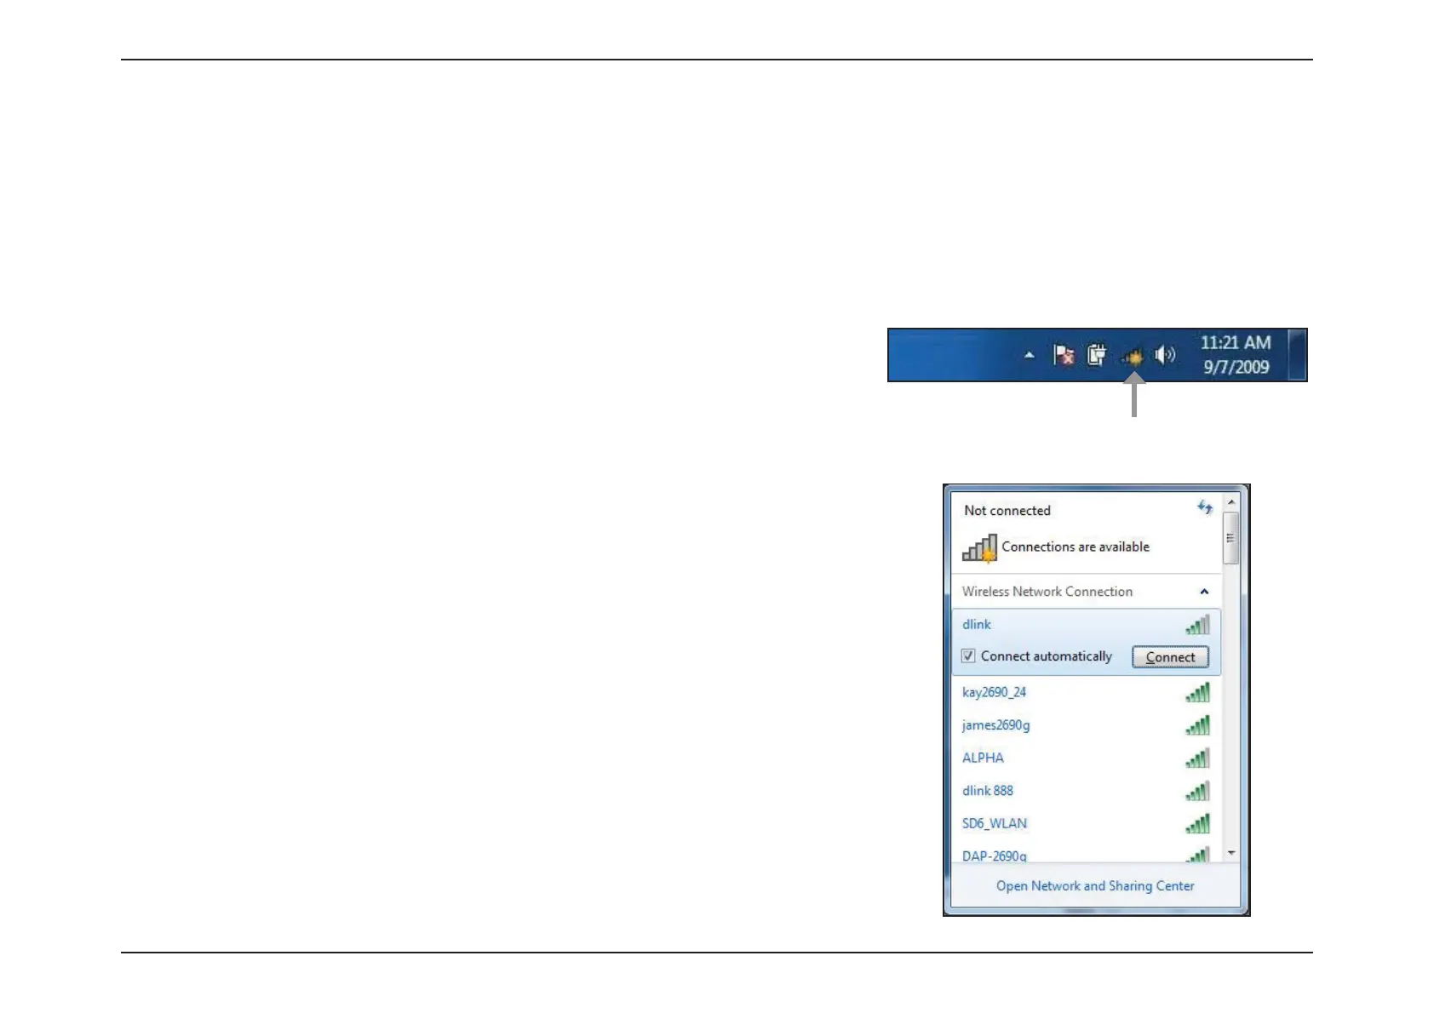Click the Not connected status text
Image resolution: width=1434 pixels, height=1013 pixels.
point(1007,511)
